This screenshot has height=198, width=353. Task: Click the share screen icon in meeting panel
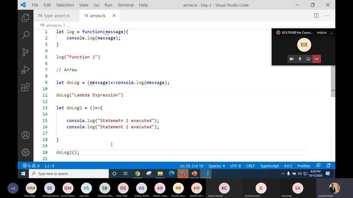[308, 59]
